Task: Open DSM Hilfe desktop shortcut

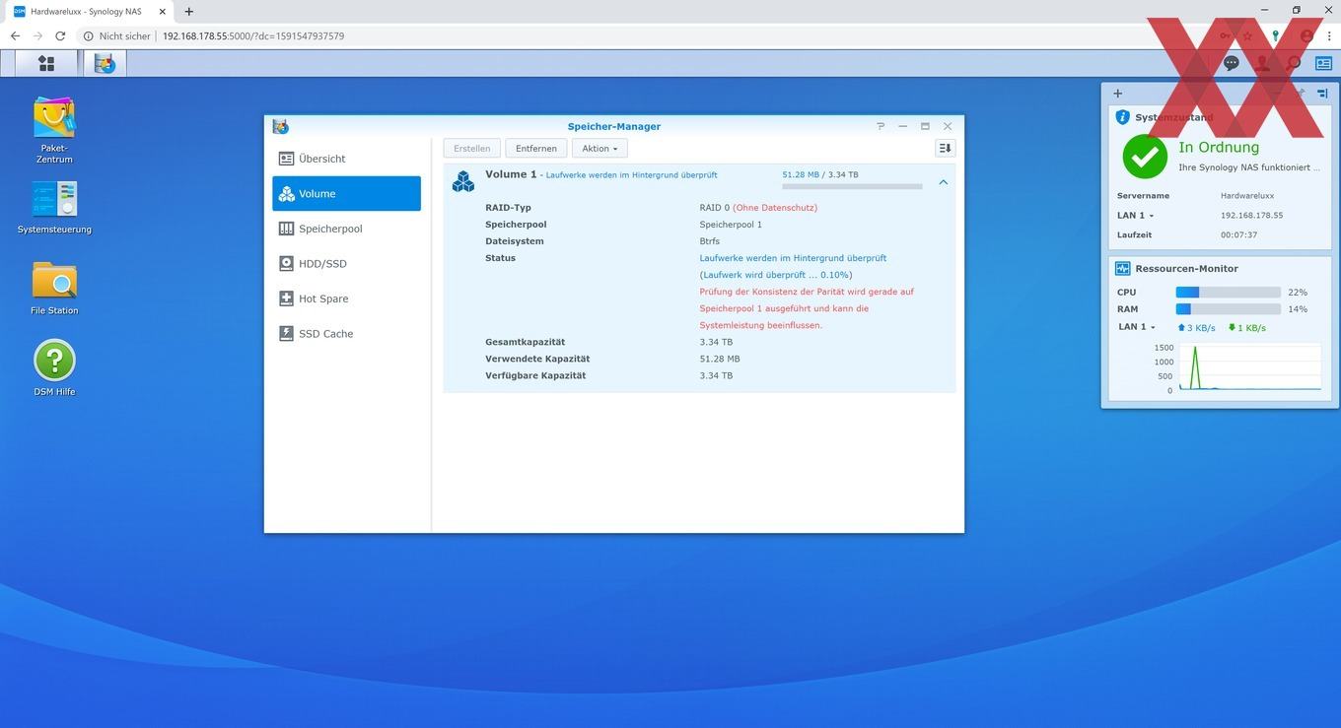Action: coord(54,367)
